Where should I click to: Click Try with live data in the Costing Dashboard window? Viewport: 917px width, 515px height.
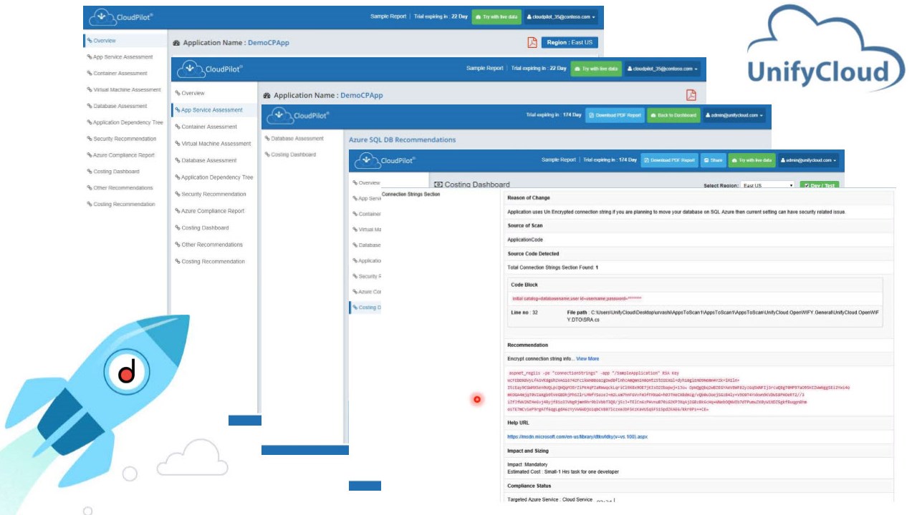point(752,160)
